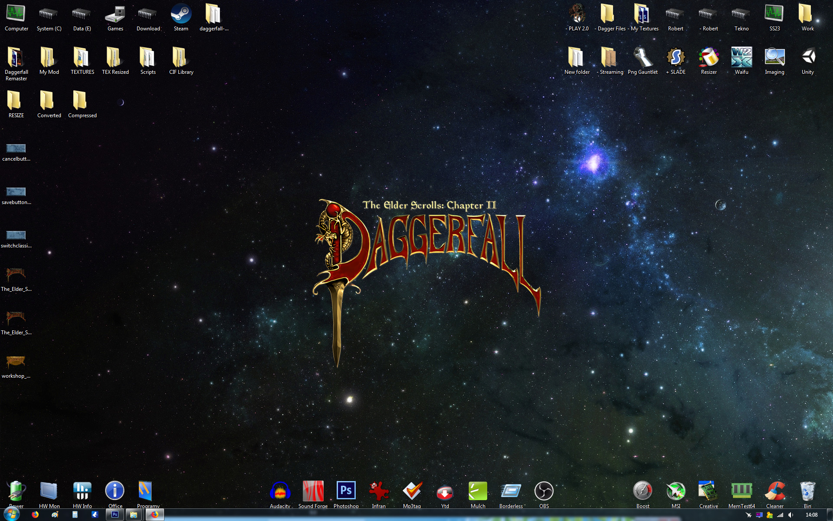Launch the Mulch application
Viewport: 833px width, 521px height.
(x=478, y=494)
